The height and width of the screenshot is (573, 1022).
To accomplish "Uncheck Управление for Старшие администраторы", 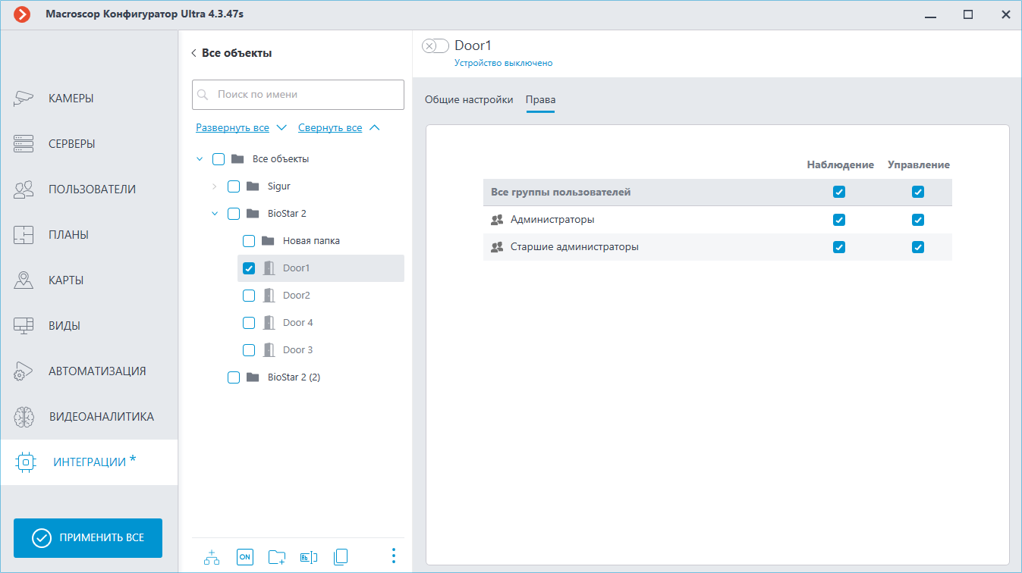I will tap(918, 247).
